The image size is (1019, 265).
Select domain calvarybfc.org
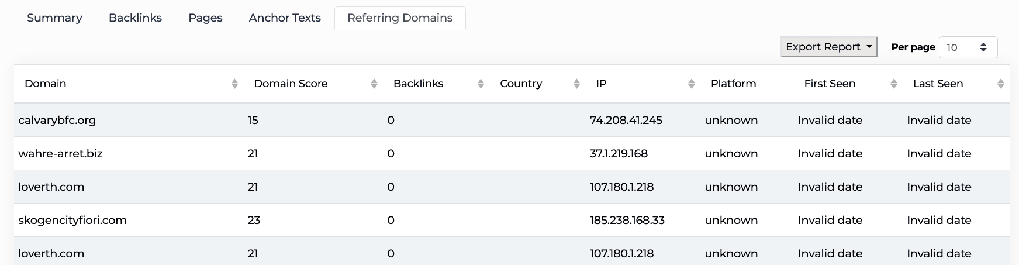pos(57,120)
